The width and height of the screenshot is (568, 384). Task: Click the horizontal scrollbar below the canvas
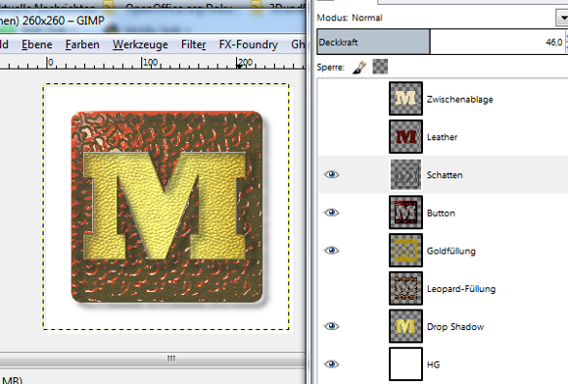click(153, 359)
